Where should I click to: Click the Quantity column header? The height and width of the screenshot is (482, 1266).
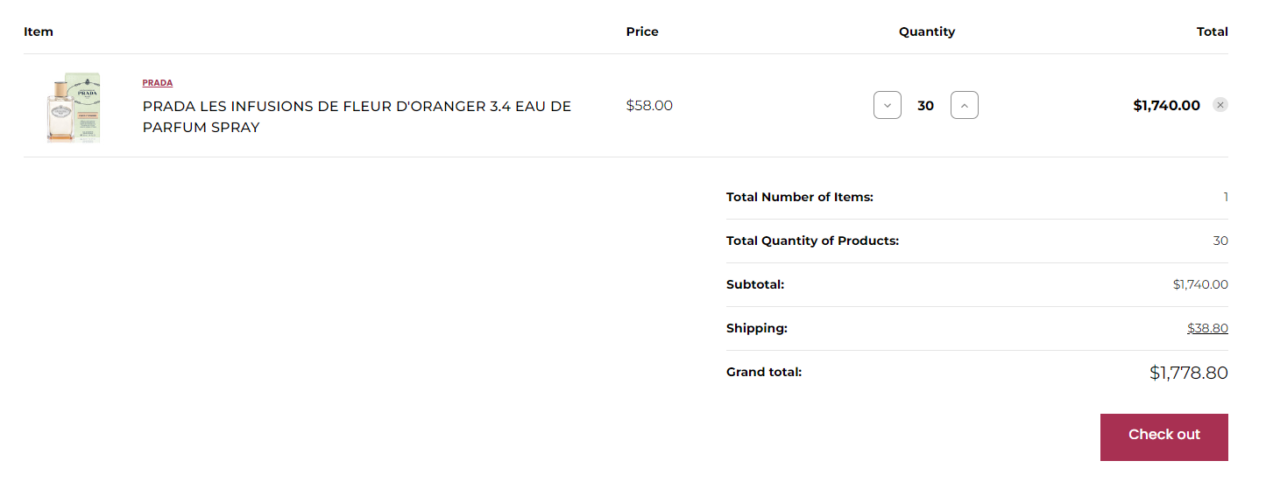coord(927,31)
